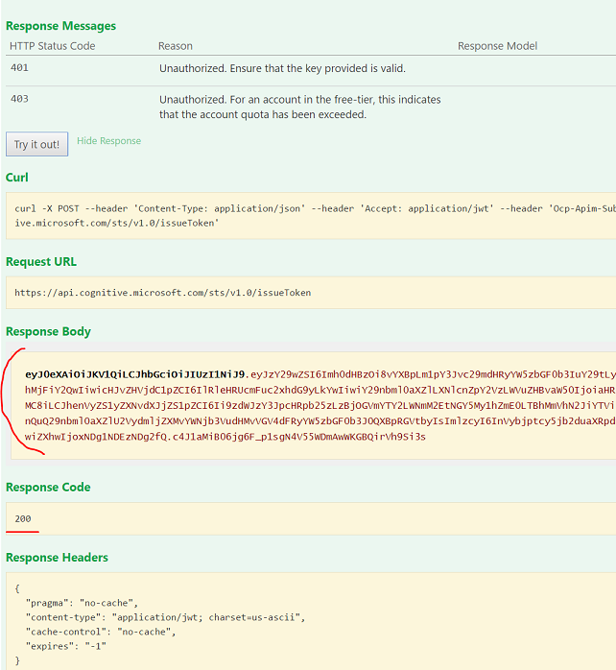Select the 401 status code cell

click(19, 67)
